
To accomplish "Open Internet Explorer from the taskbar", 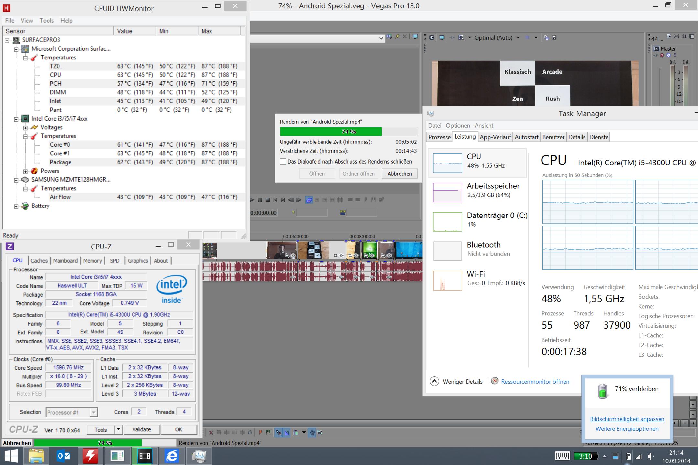I will coord(172,456).
